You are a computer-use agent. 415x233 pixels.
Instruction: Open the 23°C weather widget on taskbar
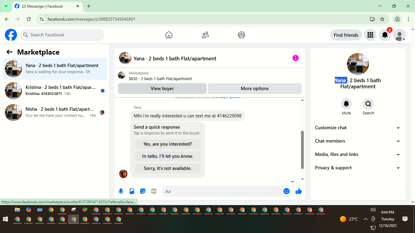click(x=349, y=219)
